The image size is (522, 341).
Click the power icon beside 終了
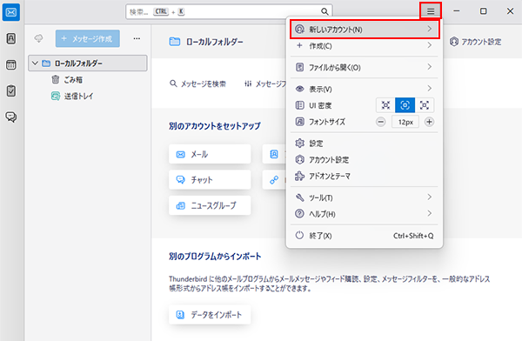coord(299,235)
